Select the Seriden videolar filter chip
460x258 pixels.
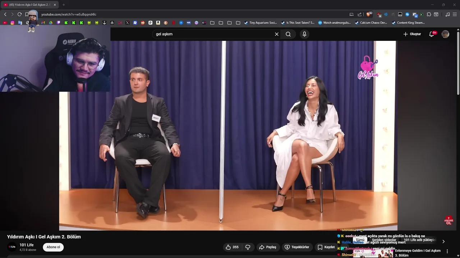click(384, 240)
